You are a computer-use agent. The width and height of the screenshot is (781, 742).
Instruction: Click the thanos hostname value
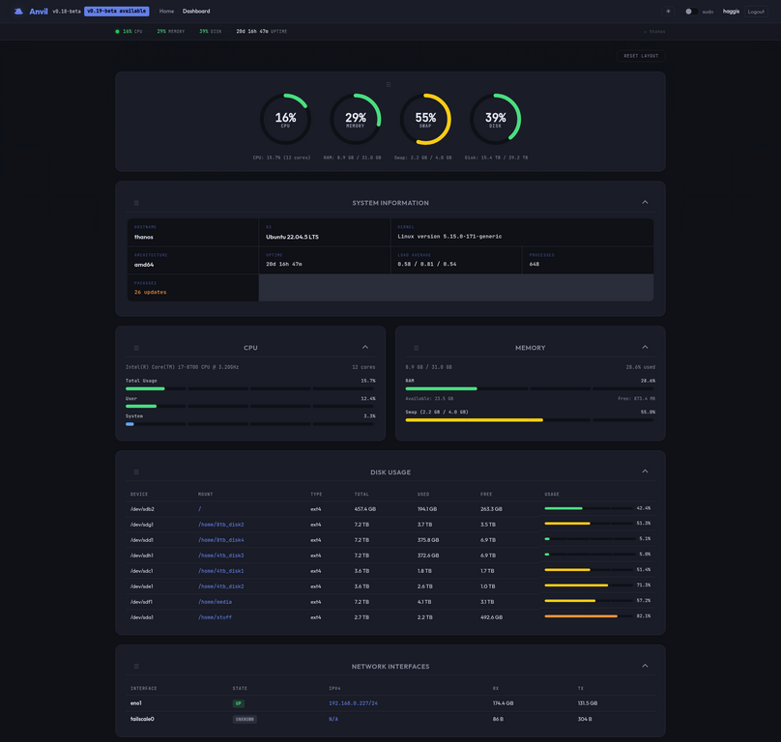(x=143, y=237)
